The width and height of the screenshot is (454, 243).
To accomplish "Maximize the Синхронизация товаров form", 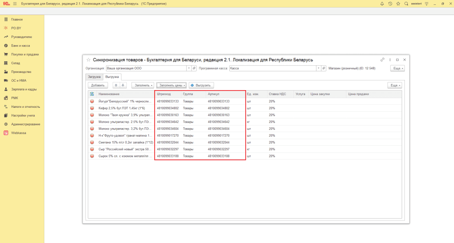I will [x=397, y=60].
